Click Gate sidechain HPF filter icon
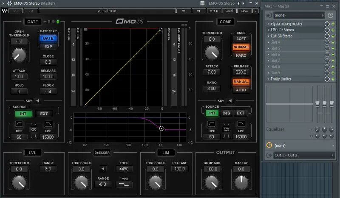The image size is (340, 198). point(19,124)
